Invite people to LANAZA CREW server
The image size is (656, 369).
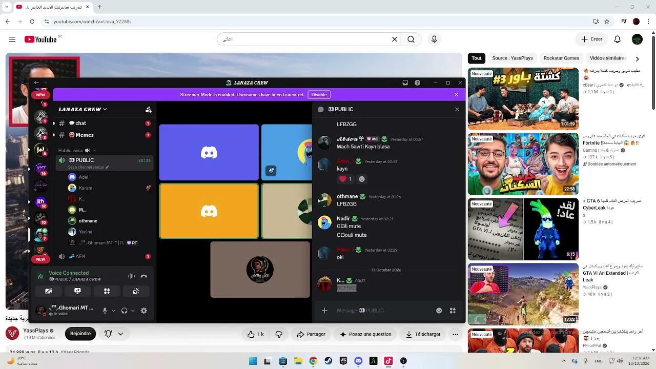click(149, 109)
